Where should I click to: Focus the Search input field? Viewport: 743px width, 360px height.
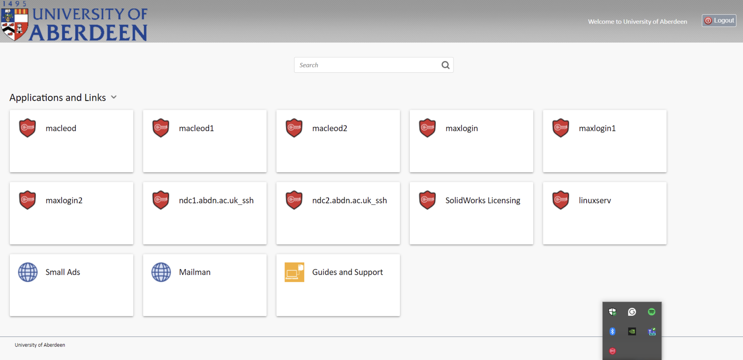[x=374, y=65]
